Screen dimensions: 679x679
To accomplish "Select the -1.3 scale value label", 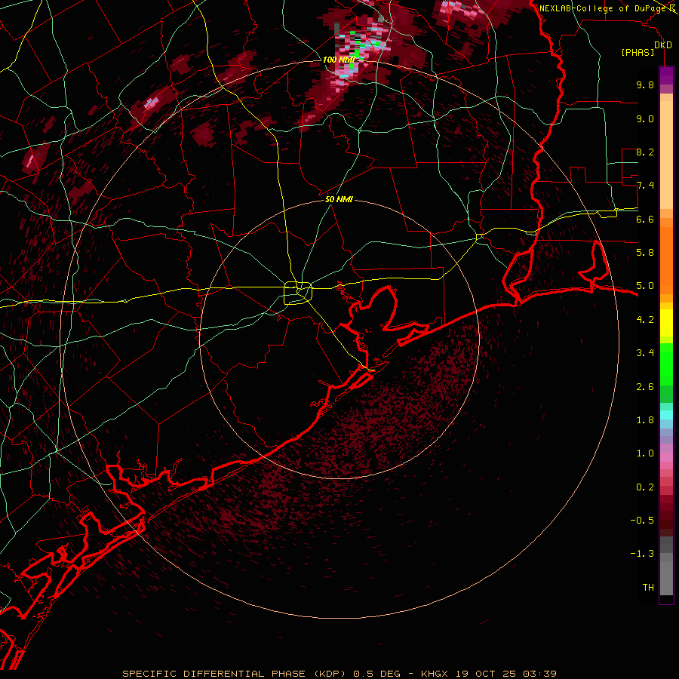I will coord(642,554).
